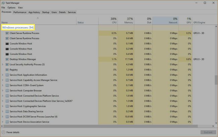Click the Service Host: COM+ Event System icon
Image resolution: width=218 pixels, height=137 pixels.
(7, 85)
